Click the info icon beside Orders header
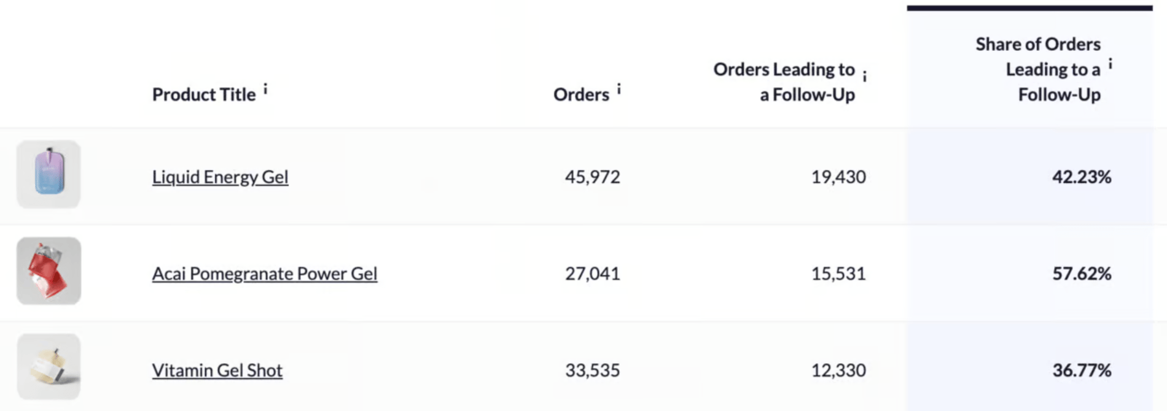 point(619,90)
